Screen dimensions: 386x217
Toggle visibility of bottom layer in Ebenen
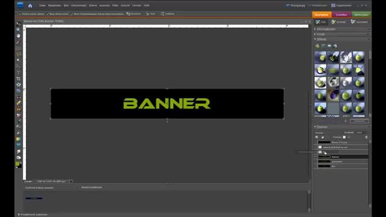315,166
